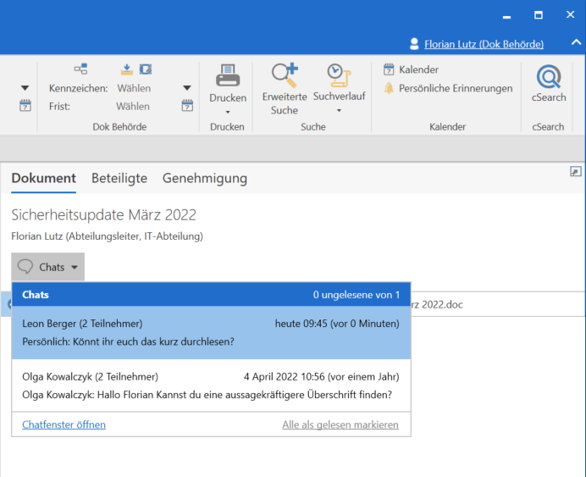Viewport: 586px width, 477px height.
Task: Switch to the Genehmigung tab
Action: point(205,178)
